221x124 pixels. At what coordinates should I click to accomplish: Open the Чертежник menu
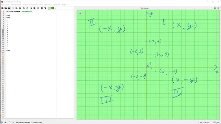coord(57,4)
